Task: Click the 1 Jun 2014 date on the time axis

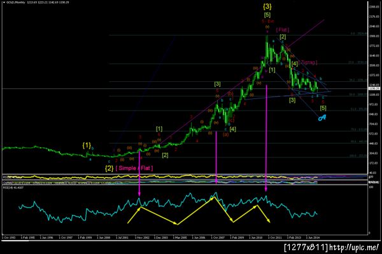Action: (313, 237)
